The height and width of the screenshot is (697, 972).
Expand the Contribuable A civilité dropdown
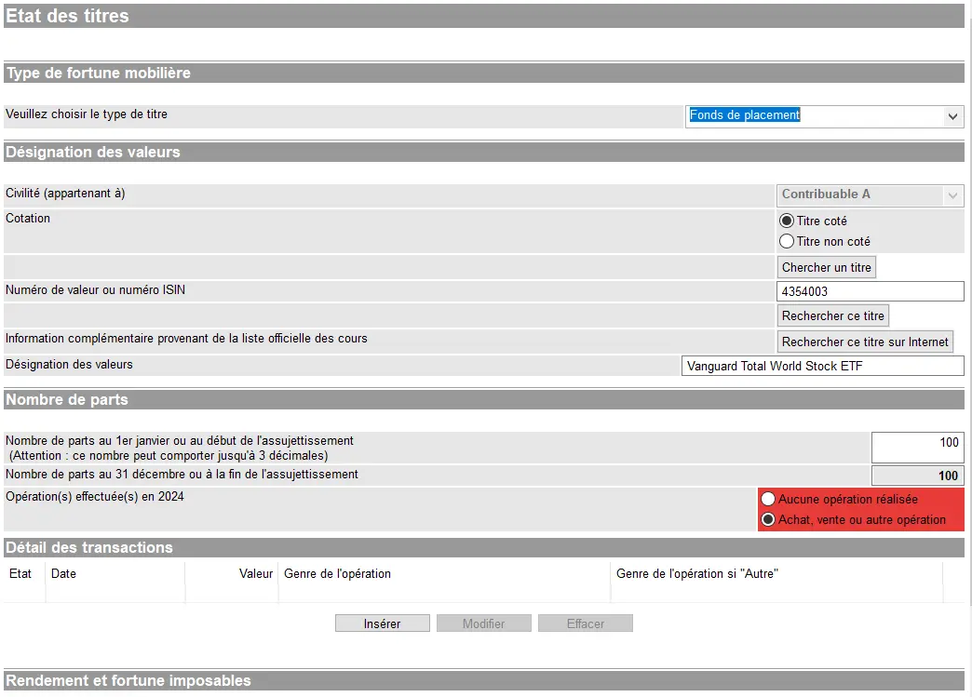(x=870, y=194)
